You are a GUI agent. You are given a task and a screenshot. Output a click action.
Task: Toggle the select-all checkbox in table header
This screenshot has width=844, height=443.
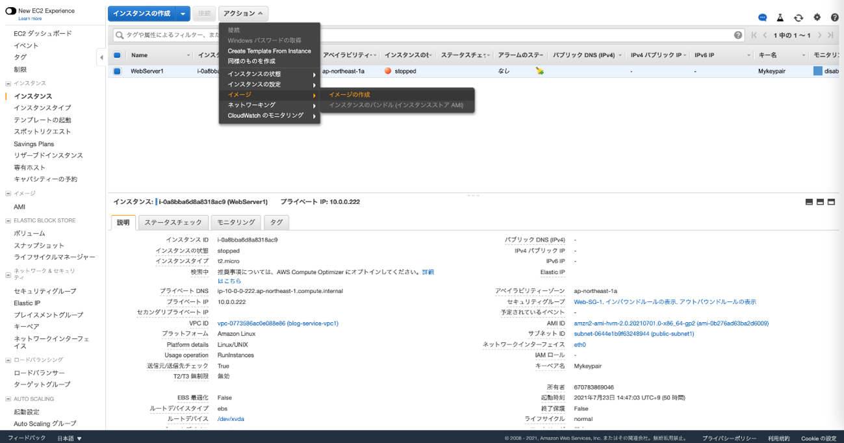point(117,55)
